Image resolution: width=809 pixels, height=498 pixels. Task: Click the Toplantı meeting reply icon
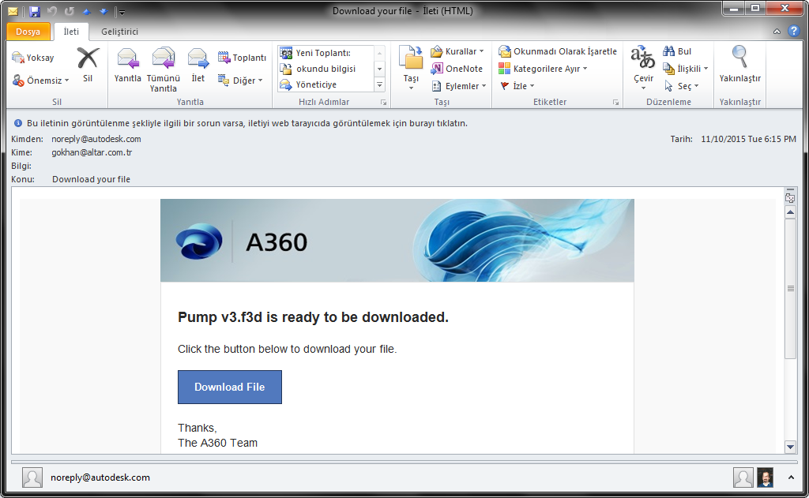[224, 58]
